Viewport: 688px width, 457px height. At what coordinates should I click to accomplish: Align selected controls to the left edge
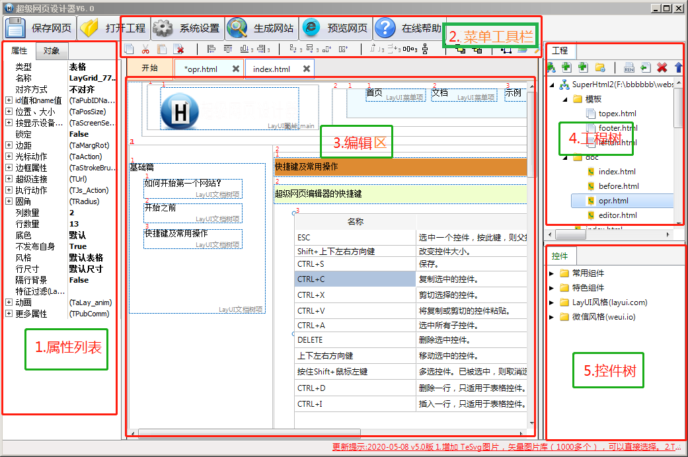point(211,49)
